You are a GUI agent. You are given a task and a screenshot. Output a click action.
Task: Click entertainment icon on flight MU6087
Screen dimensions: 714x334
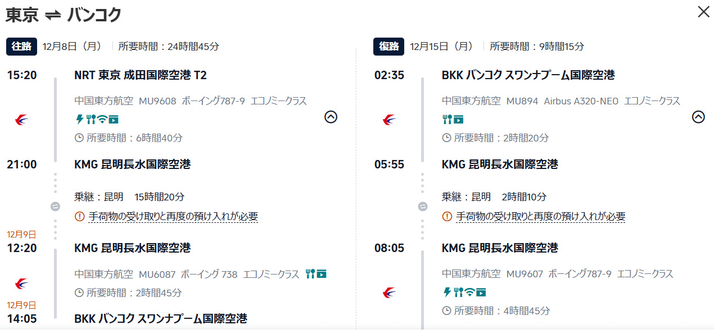click(322, 274)
